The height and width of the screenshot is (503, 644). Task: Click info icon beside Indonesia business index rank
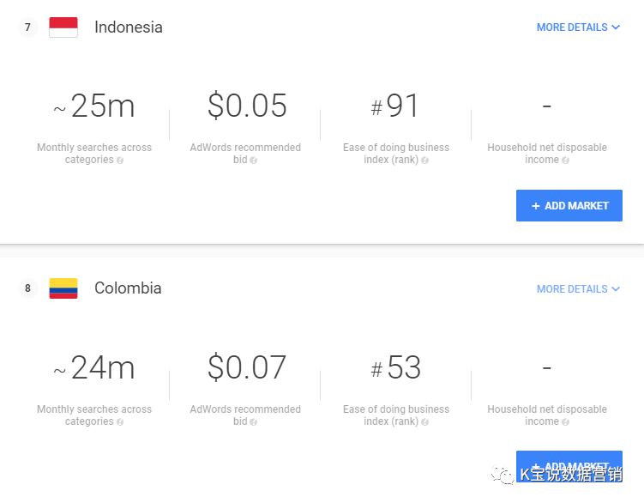424,161
